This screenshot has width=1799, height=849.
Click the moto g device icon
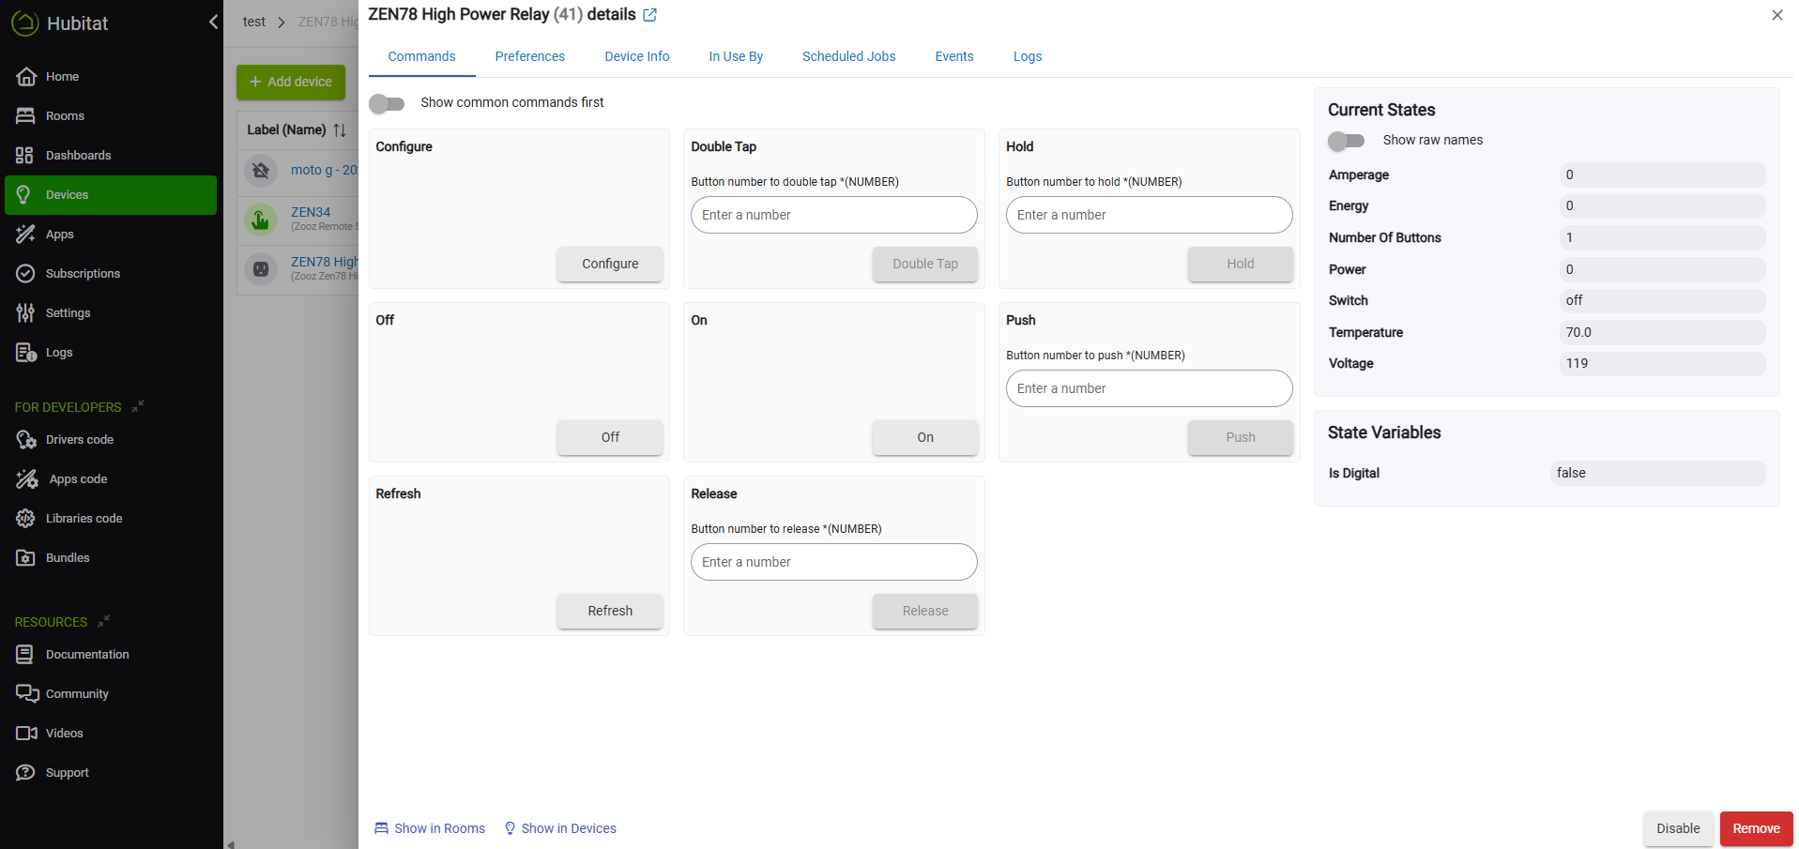click(x=261, y=171)
